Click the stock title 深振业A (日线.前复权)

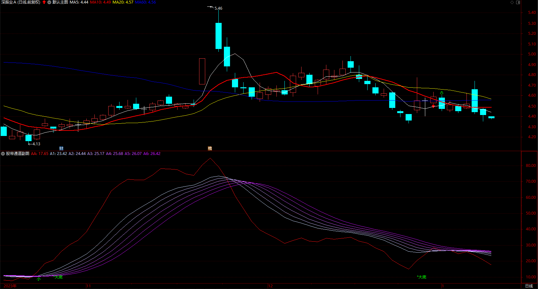(x=21, y=2)
